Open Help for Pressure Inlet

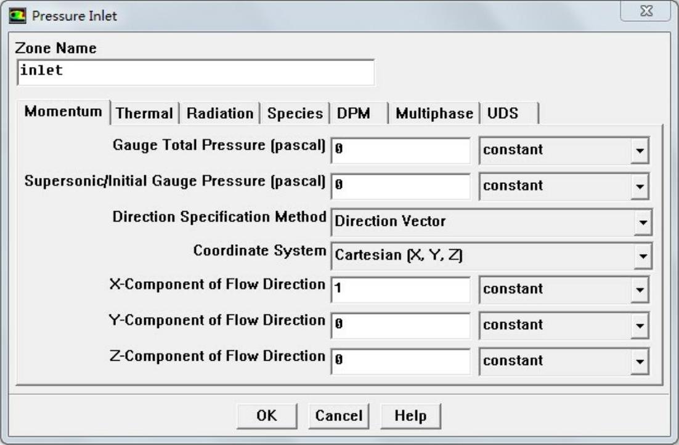pos(410,415)
